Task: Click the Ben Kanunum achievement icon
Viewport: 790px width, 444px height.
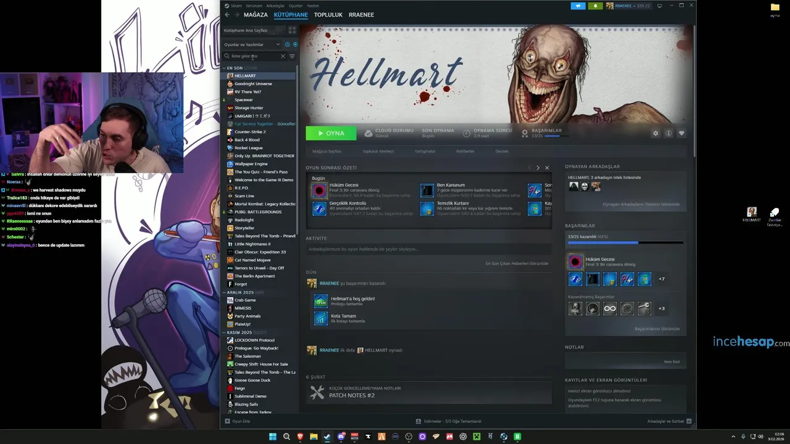Action: pyautogui.click(x=427, y=191)
